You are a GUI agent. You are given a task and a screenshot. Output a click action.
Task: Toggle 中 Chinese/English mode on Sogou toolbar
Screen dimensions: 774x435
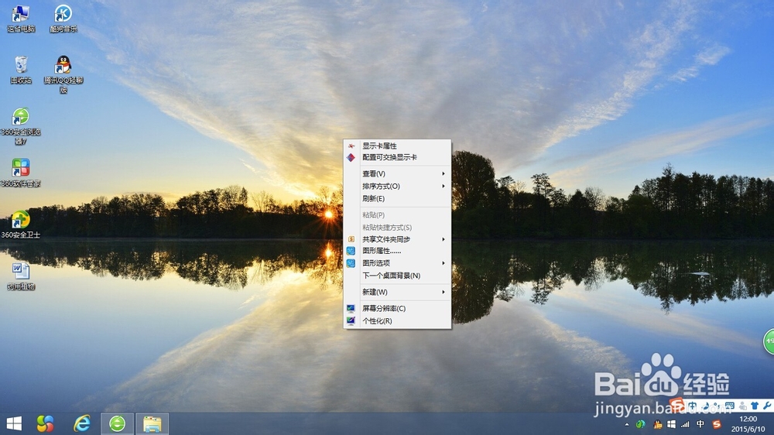tap(693, 406)
